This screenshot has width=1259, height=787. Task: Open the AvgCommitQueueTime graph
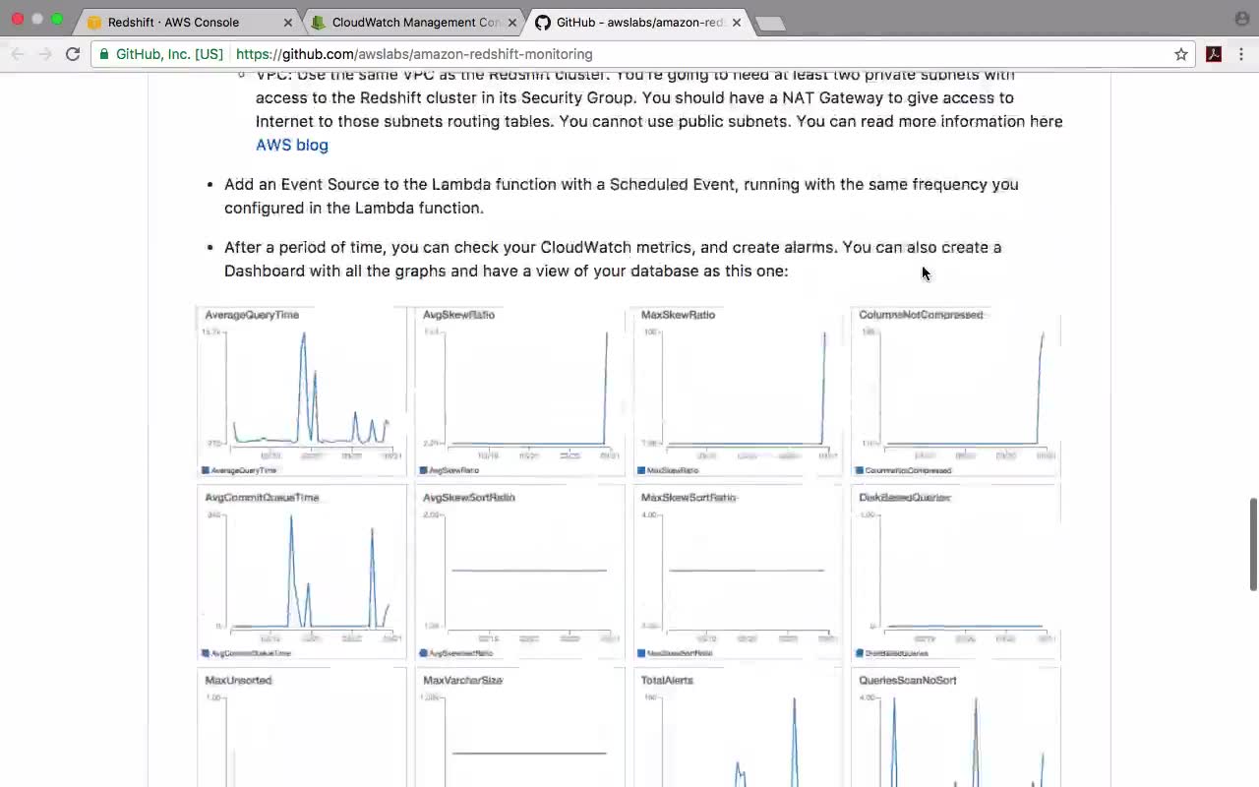pos(302,573)
